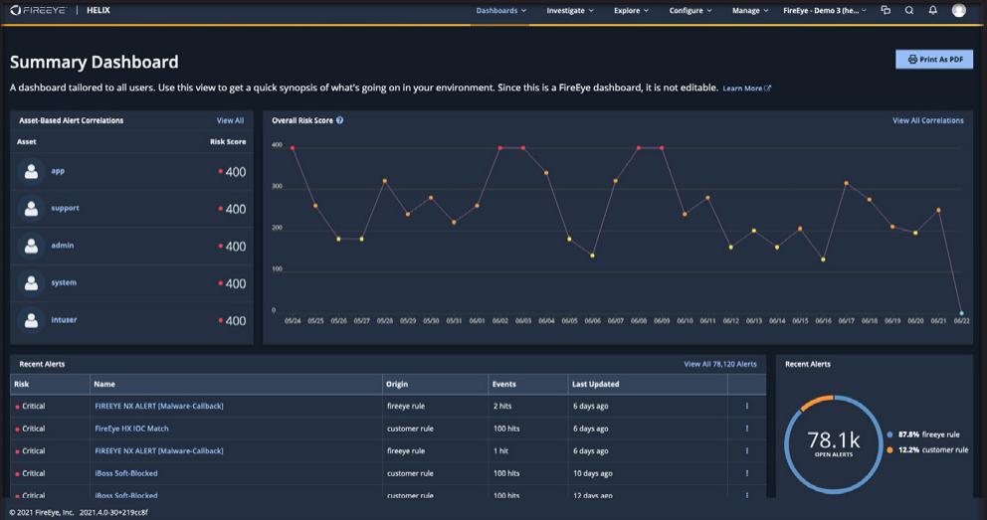Click the 06/17 data point on risk chart

[x=846, y=183]
